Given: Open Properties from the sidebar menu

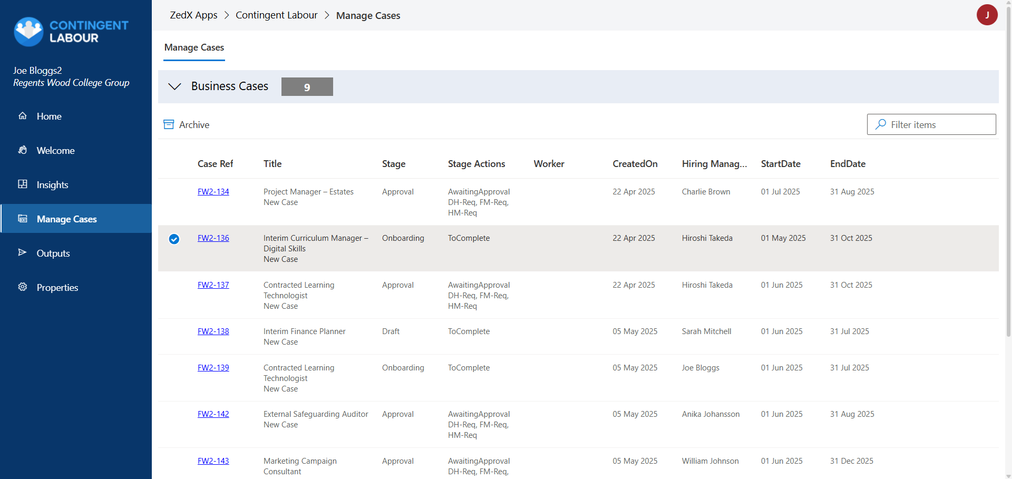Looking at the screenshot, I should 76,287.
